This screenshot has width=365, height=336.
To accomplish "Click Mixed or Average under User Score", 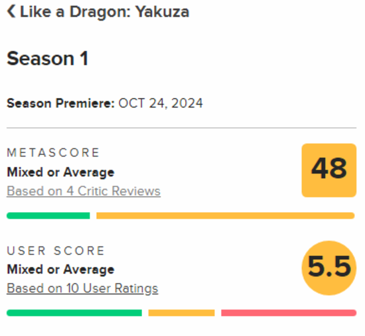I will pyautogui.click(x=61, y=270).
